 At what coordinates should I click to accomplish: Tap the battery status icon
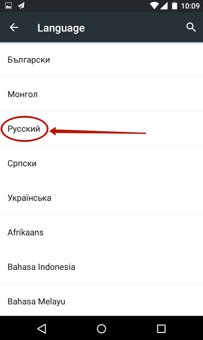coord(174,6)
